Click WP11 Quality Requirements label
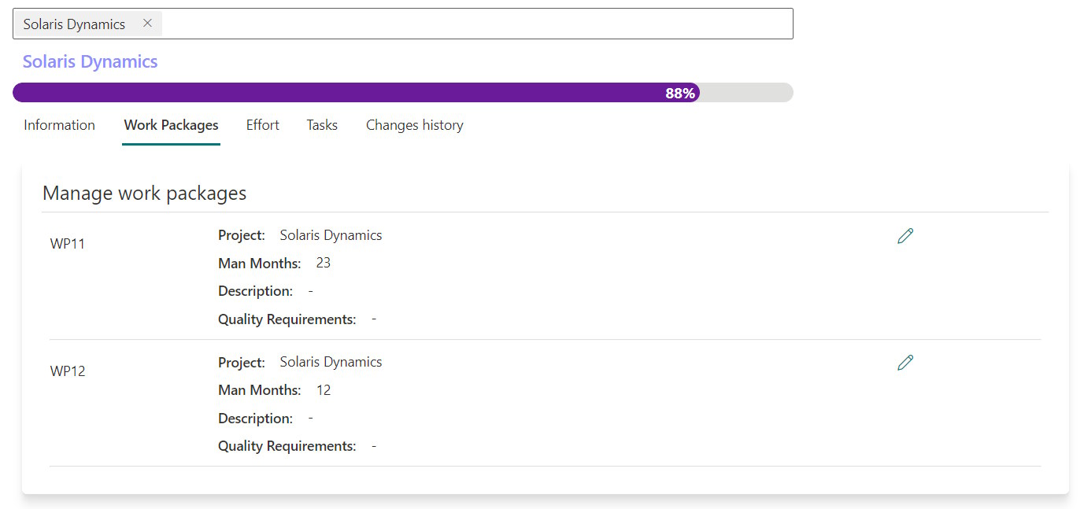1084x509 pixels. 287,319
